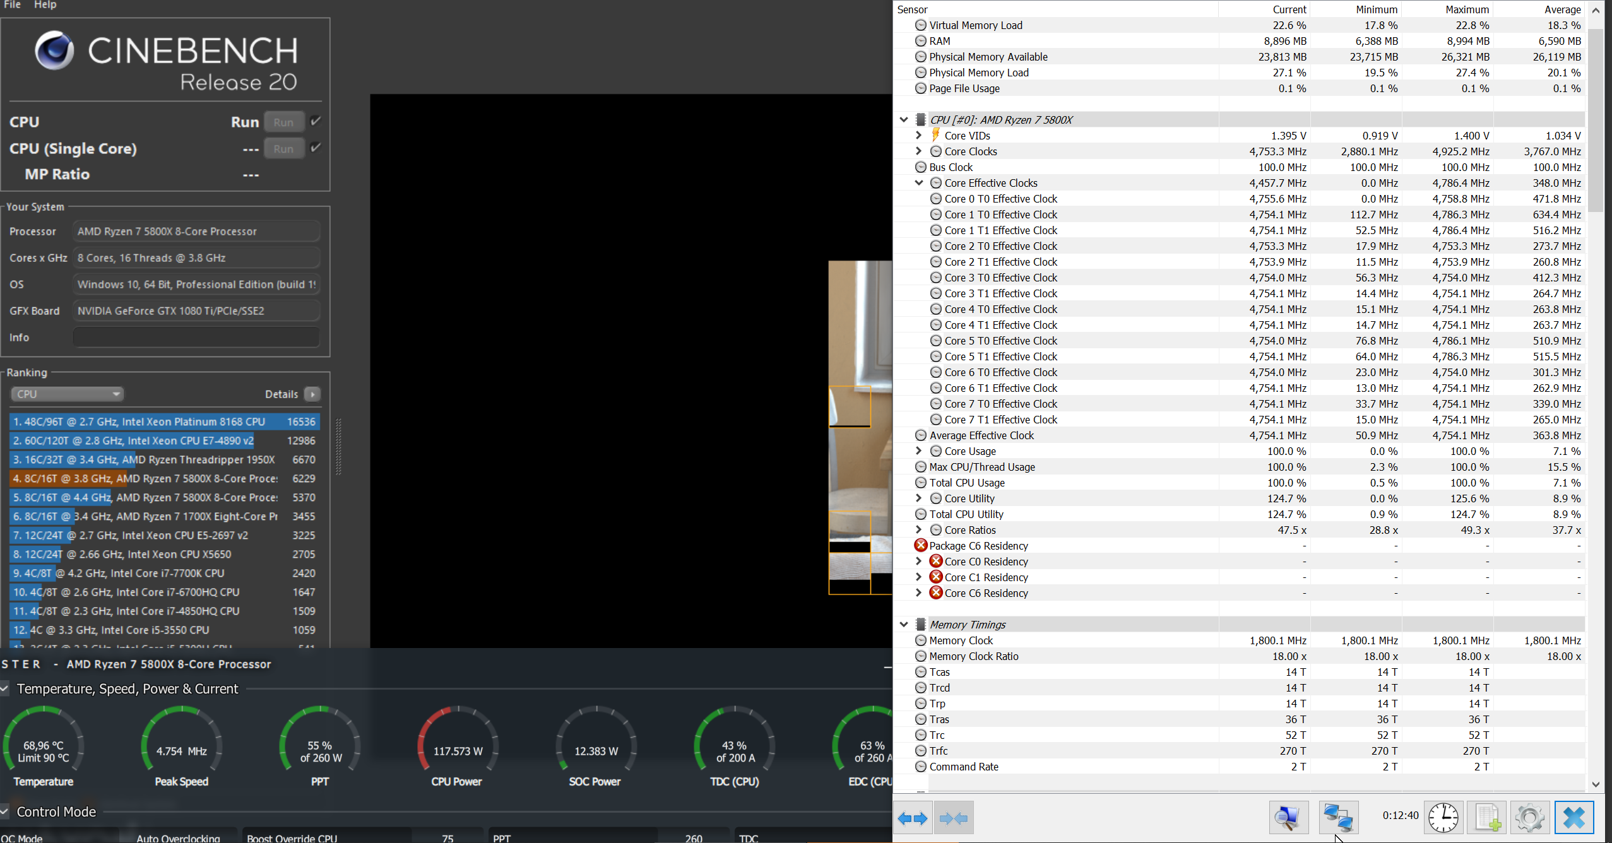Viewport: 1612px width, 843px height.
Task: Toggle Temperature, Speed, Power & Current section checkbox
Action: 5,688
